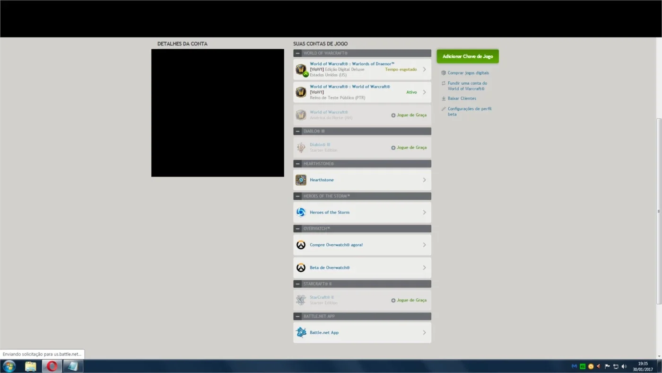
Task: Click the merge icon beside Fundir uma conta
Action: click(444, 83)
